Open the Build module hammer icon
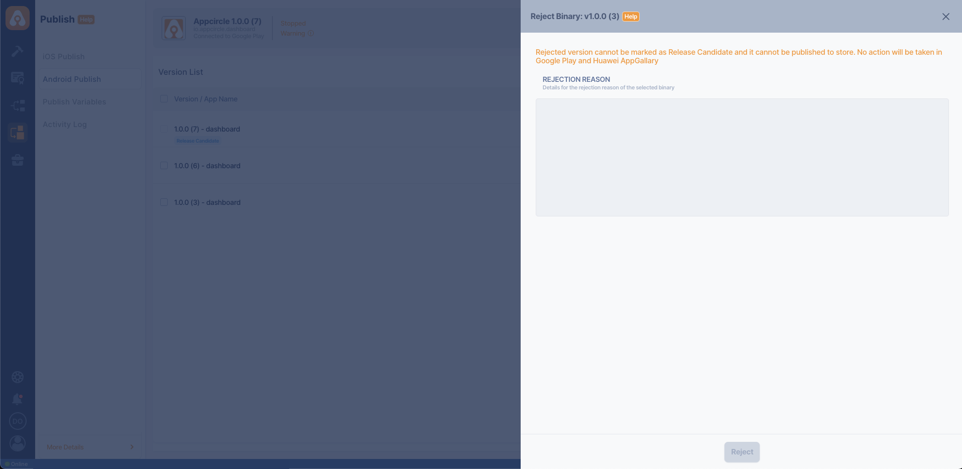Image resolution: width=962 pixels, height=469 pixels. tap(18, 51)
